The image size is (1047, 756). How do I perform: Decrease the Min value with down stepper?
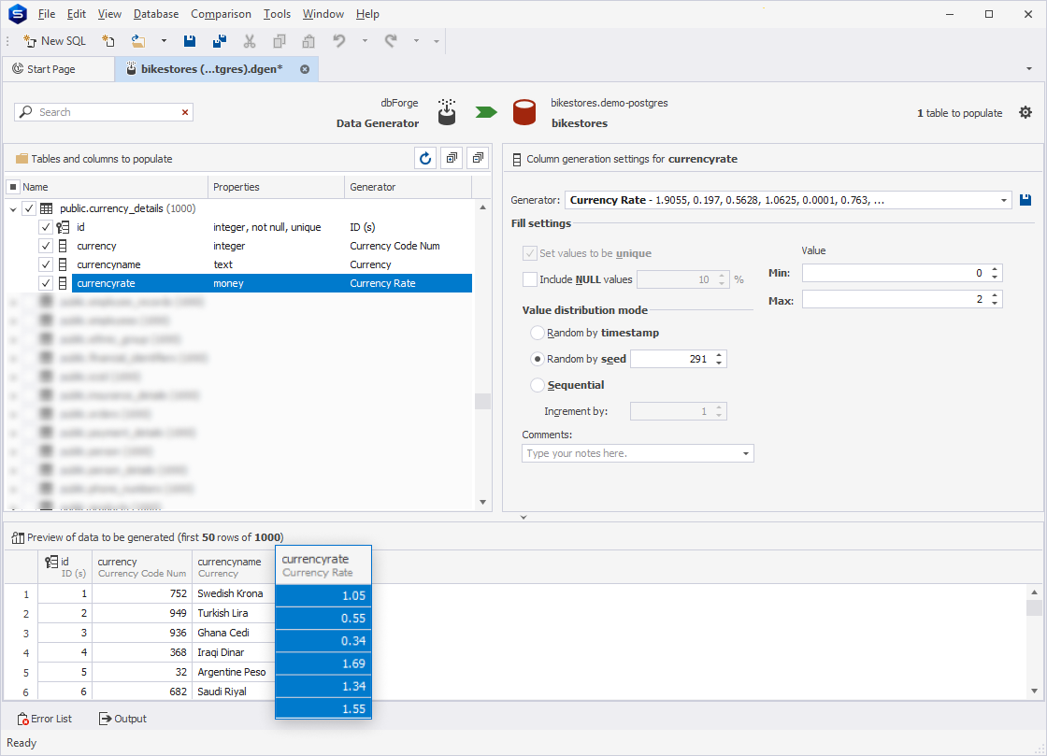(x=995, y=277)
